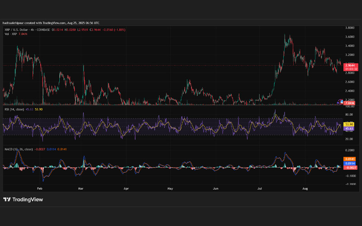The height and width of the screenshot is (226, 362).
Task: Click the TradingView logo at bottom left
Action: pyautogui.click(x=23, y=199)
